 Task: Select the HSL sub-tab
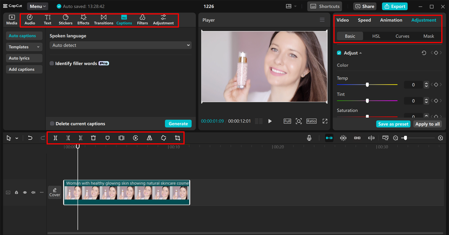[376, 36]
